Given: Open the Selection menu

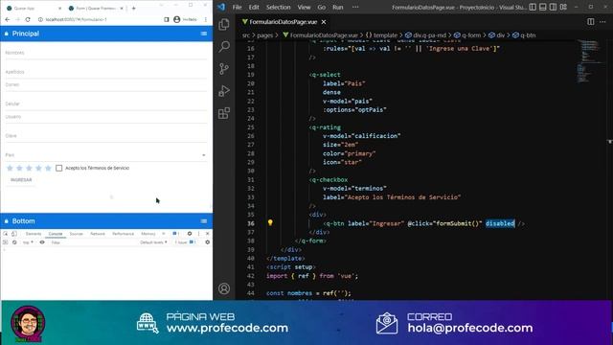Looking at the screenshot, I should tap(279, 7).
